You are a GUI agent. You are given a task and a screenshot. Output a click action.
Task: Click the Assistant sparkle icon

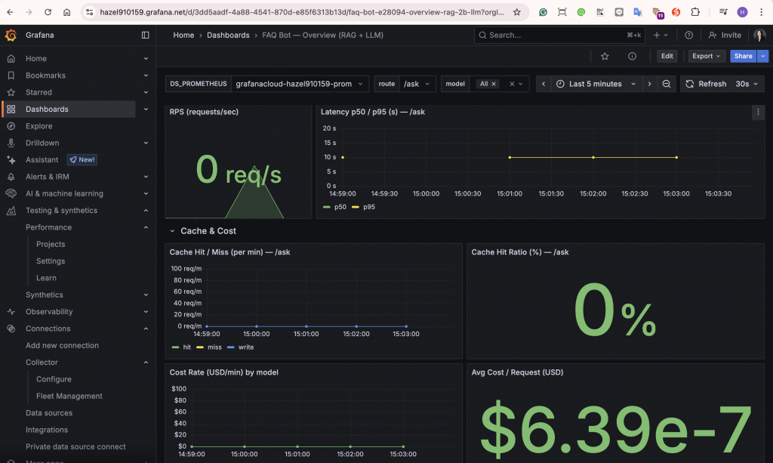coord(11,160)
